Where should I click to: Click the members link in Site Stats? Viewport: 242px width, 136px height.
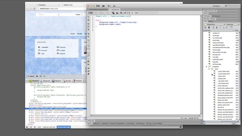(x=44, y=47)
